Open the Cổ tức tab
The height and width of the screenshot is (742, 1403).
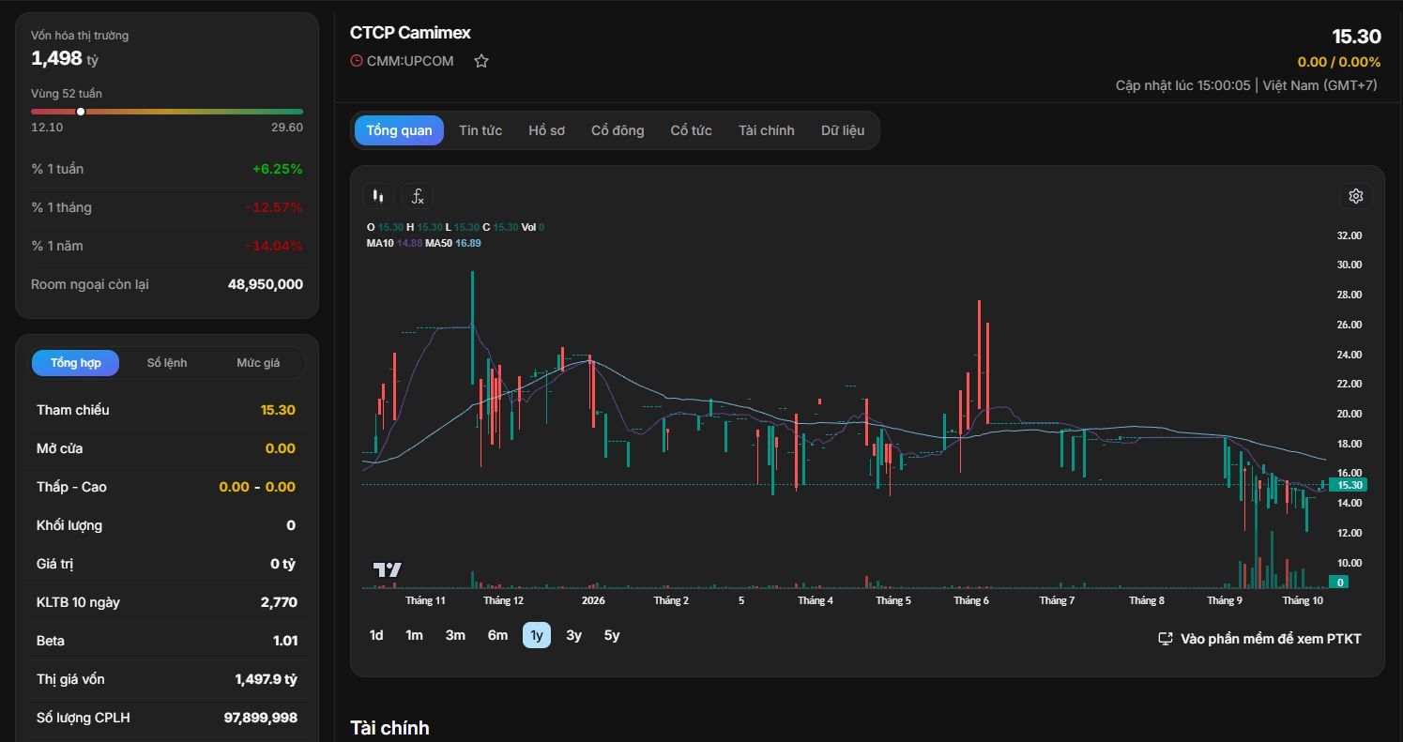(691, 130)
